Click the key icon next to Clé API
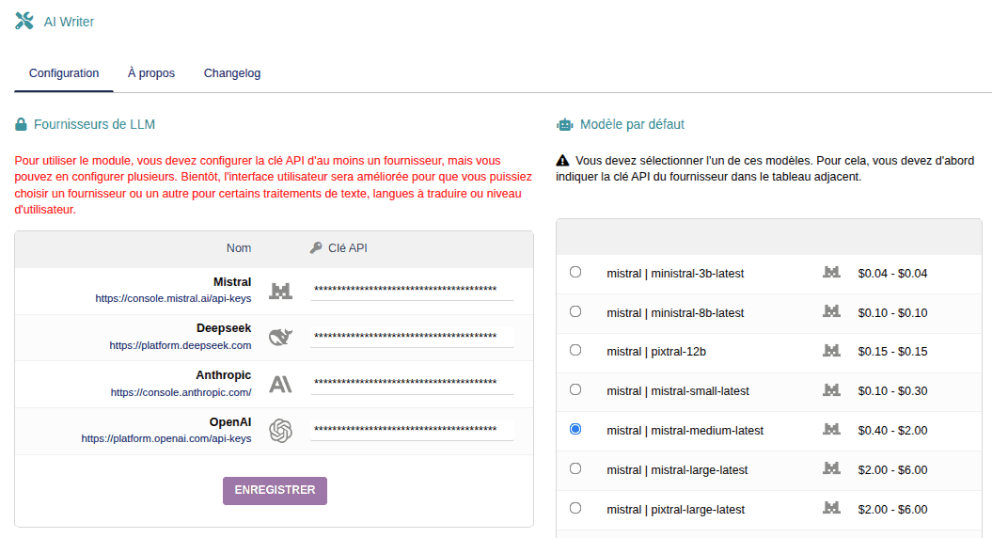 316,248
